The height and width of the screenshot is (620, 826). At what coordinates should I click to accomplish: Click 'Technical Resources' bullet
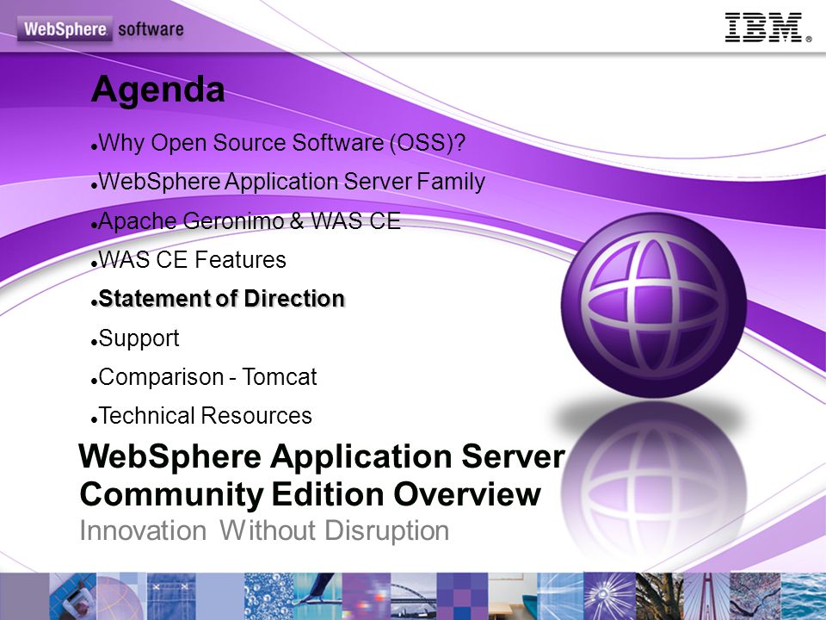tap(201, 415)
